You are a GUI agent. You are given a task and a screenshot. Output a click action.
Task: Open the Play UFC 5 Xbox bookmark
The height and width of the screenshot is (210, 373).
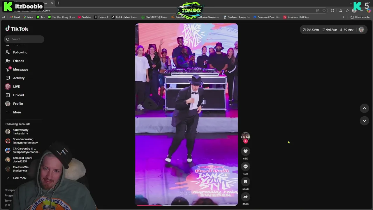pos(154,17)
